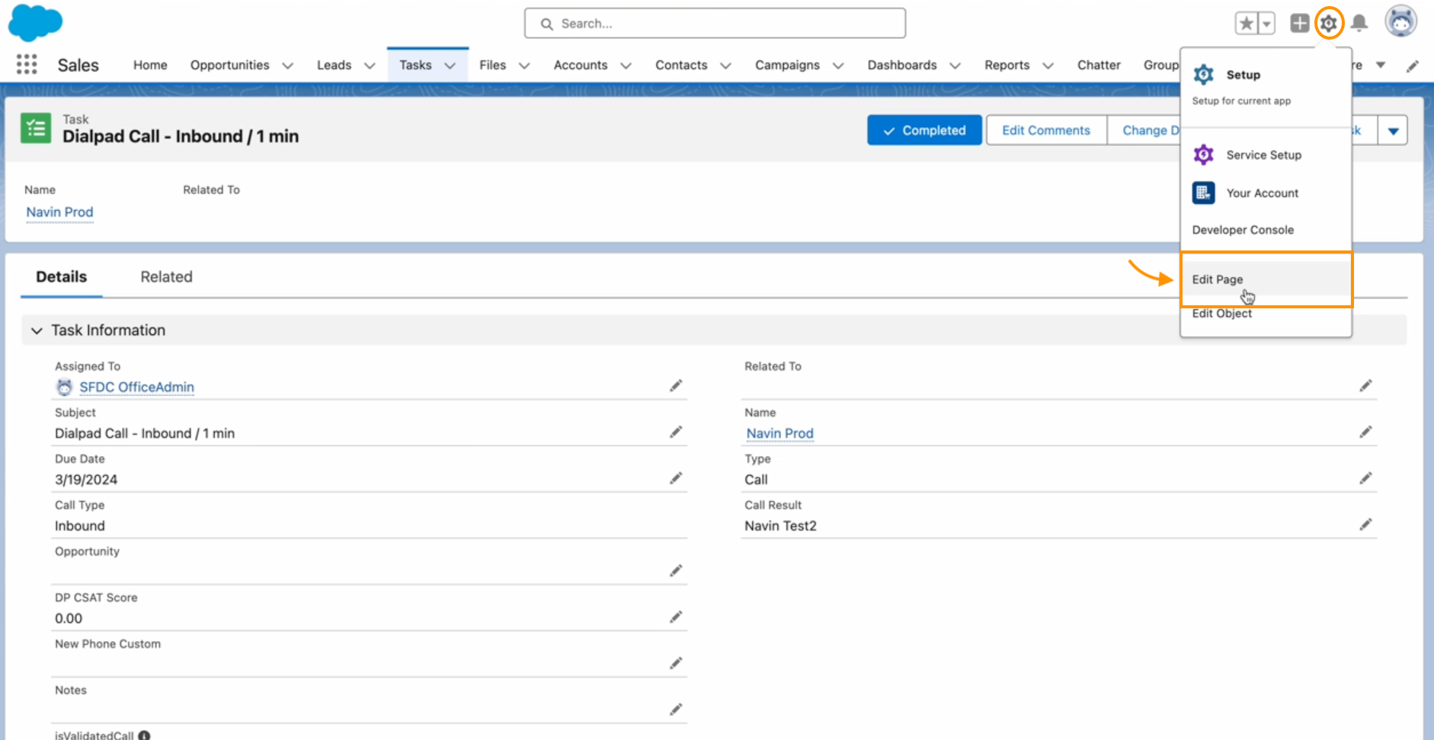Screen dimensions: 1434x740
Task: Expand the Opportunities tab dropdown
Action: coord(288,65)
